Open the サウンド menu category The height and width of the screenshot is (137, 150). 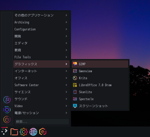41,99
